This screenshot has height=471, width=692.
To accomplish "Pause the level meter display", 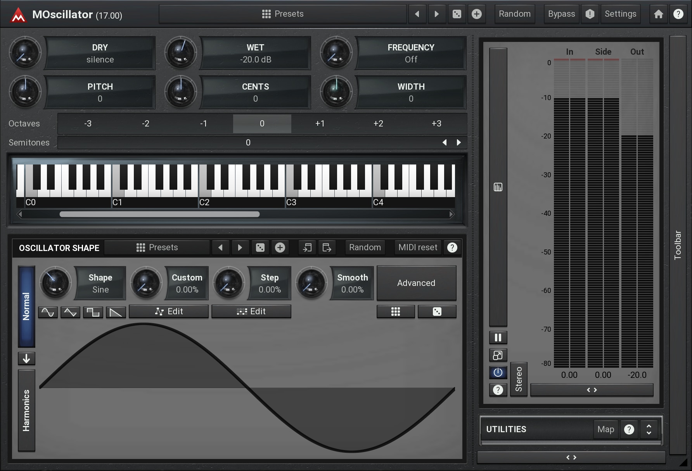I will pos(498,338).
